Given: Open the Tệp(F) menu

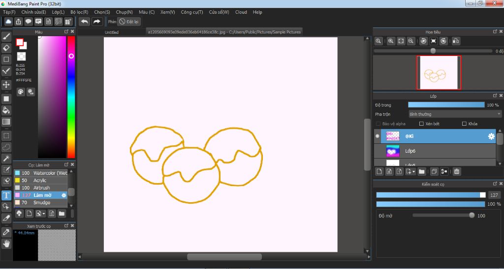Looking at the screenshot, I should (9, 12).
